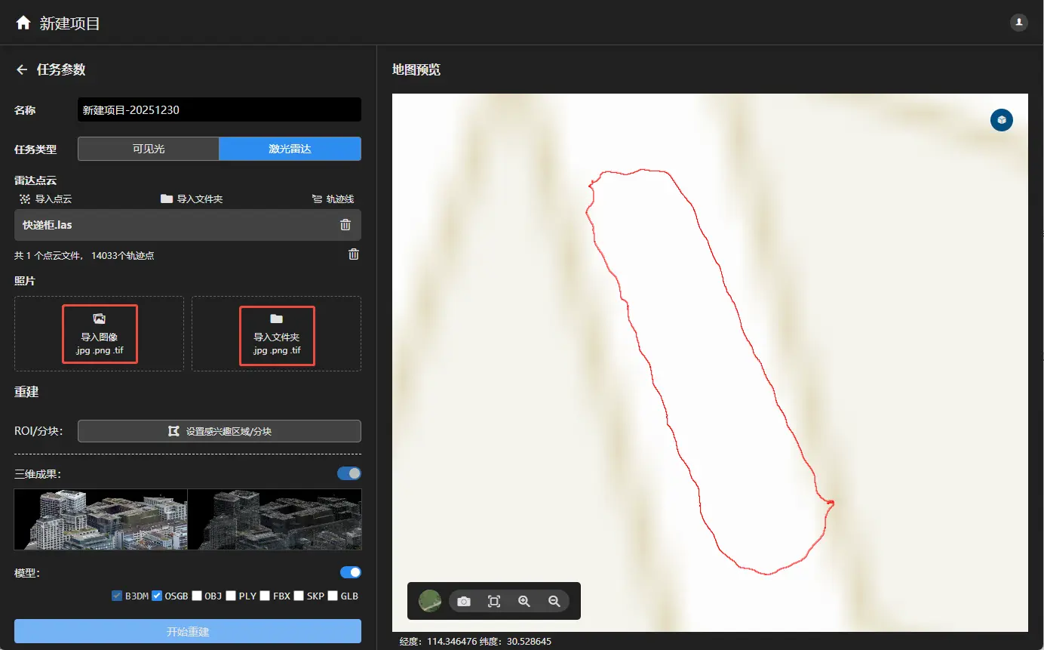The image size is (1044, 650).
Task: Toggle the 3D cube view icon
Action: pos(1001,120)
